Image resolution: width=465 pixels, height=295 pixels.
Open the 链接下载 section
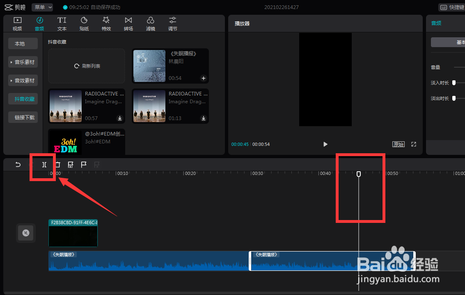(23, 117)
